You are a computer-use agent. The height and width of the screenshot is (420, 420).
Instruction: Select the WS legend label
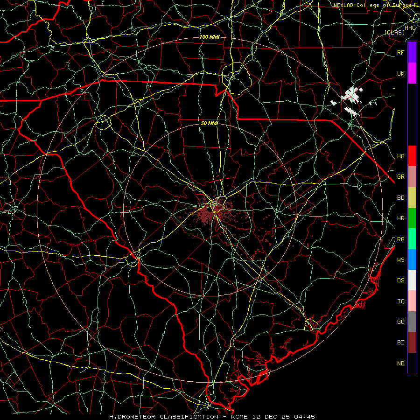tap(400, 260)
